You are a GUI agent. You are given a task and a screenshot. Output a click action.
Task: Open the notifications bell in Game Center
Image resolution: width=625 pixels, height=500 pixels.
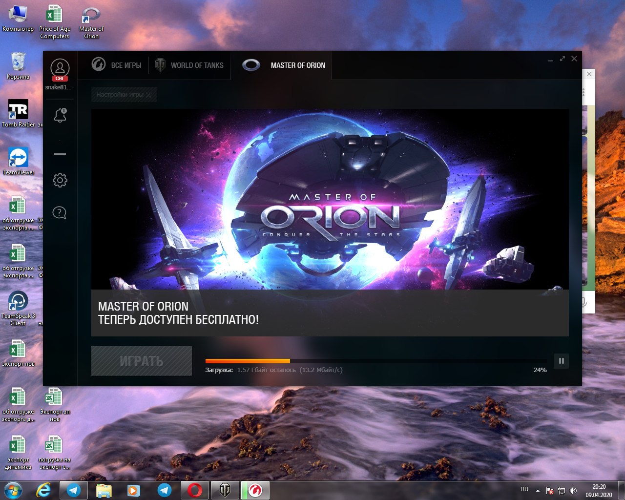coord(60,115)
